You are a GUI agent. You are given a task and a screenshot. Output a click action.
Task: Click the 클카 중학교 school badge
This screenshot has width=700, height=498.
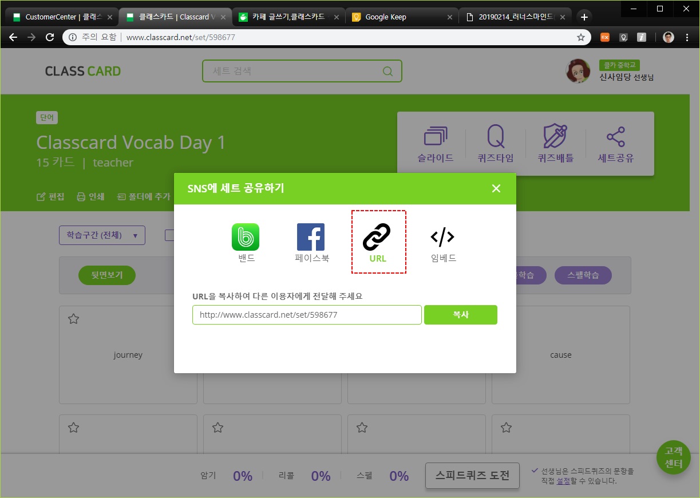click(619, 65)
